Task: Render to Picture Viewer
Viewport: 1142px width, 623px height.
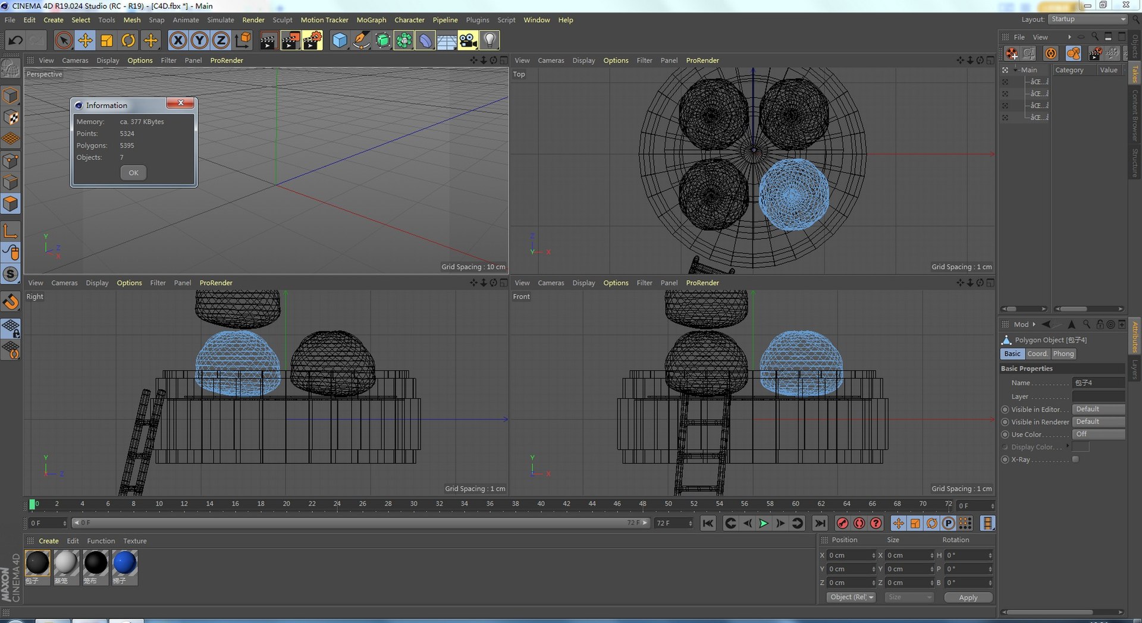Action: (x=290, y=40)
